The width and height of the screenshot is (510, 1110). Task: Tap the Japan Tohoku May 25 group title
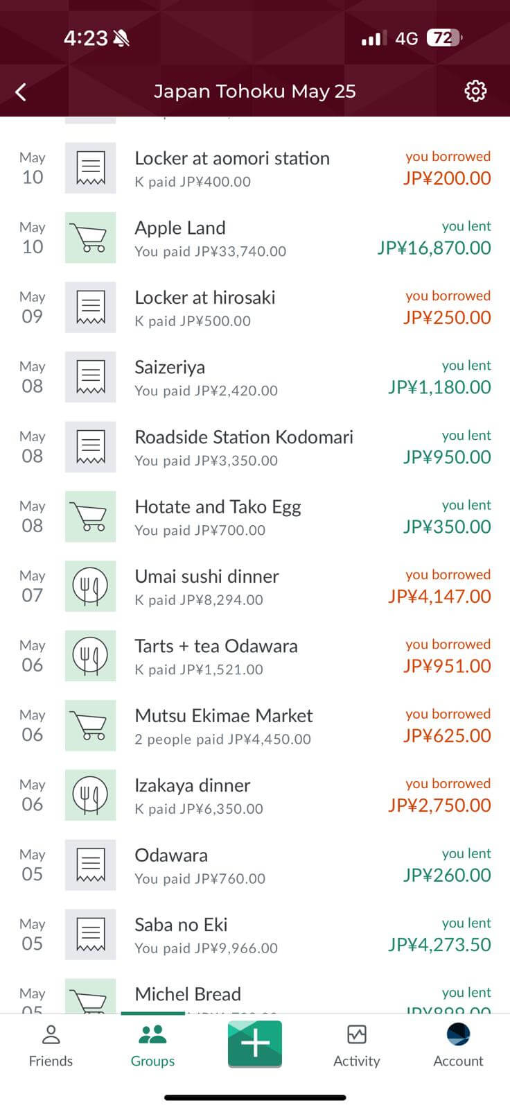[x=254, y=92]
